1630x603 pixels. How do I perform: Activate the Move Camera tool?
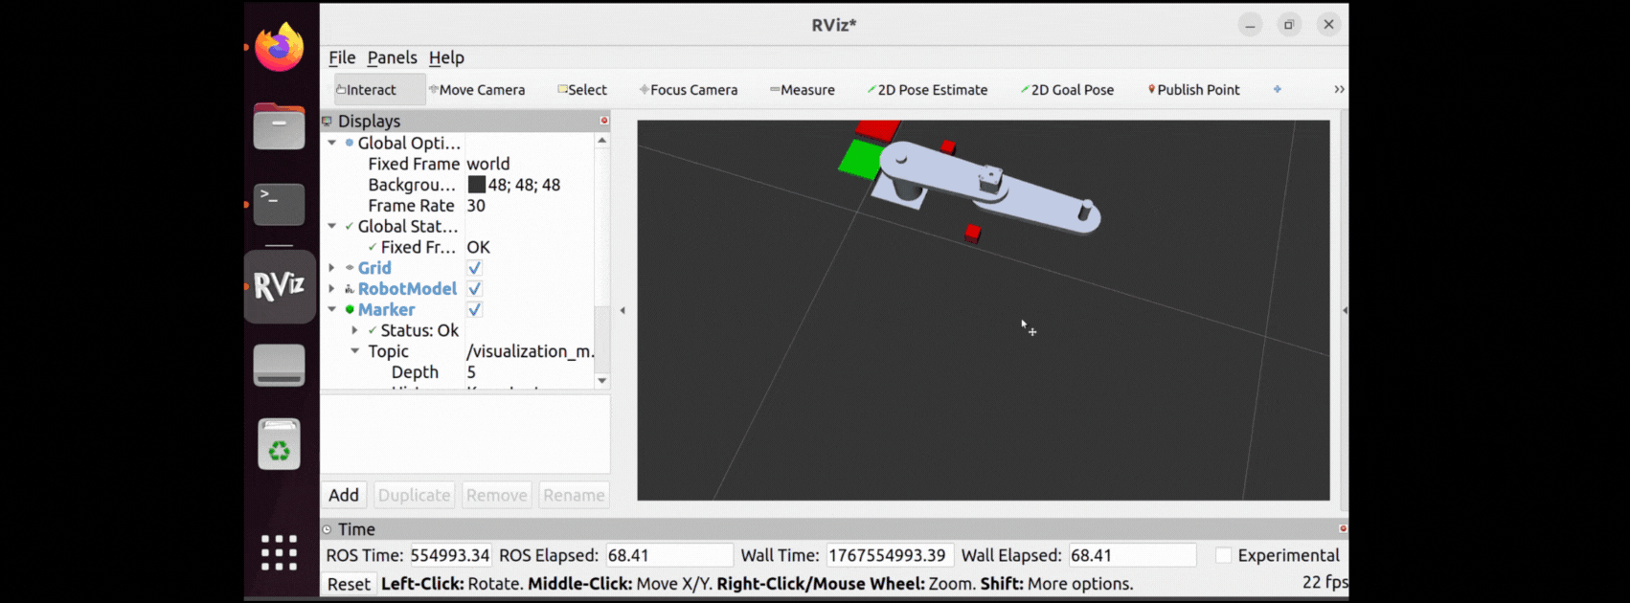[477, 90]
